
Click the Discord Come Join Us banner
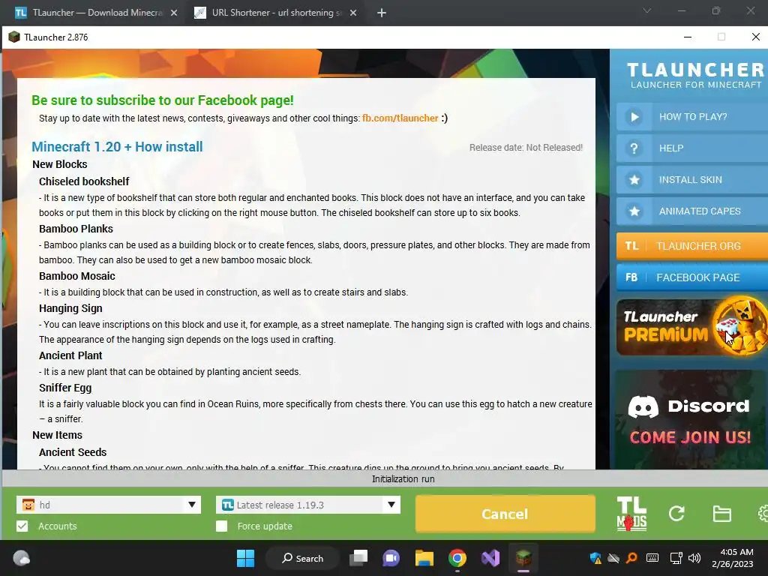691,420
